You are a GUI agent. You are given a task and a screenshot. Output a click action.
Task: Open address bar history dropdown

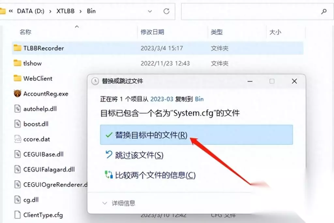150,11
